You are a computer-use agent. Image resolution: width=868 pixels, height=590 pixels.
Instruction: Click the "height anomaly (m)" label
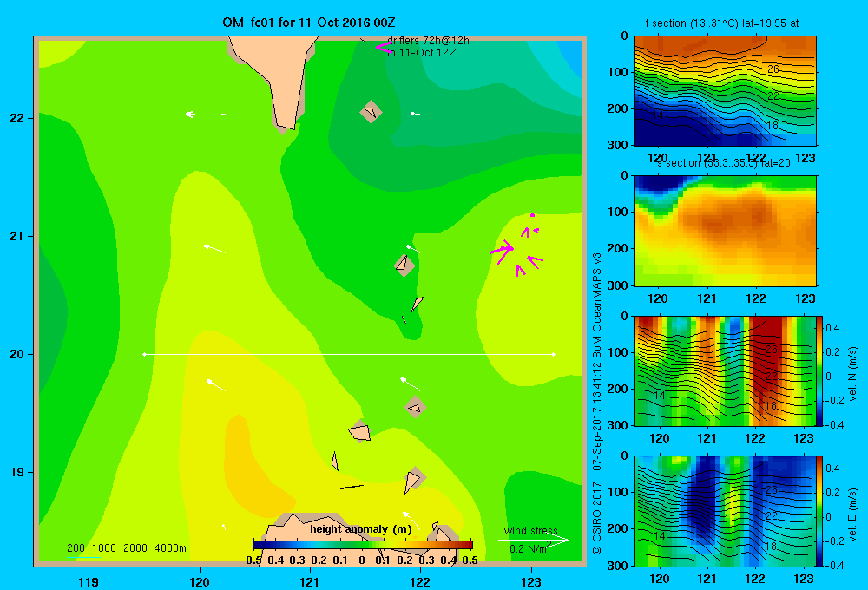click(x=361, y=529)
